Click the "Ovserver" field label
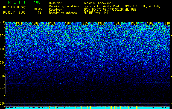The width and height of the screenshot is (172, 109). coord(56,3)
